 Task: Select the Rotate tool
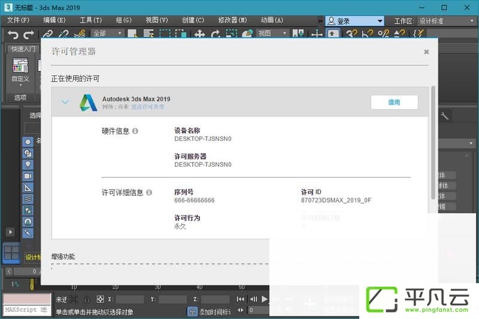(x=216, y=34)
